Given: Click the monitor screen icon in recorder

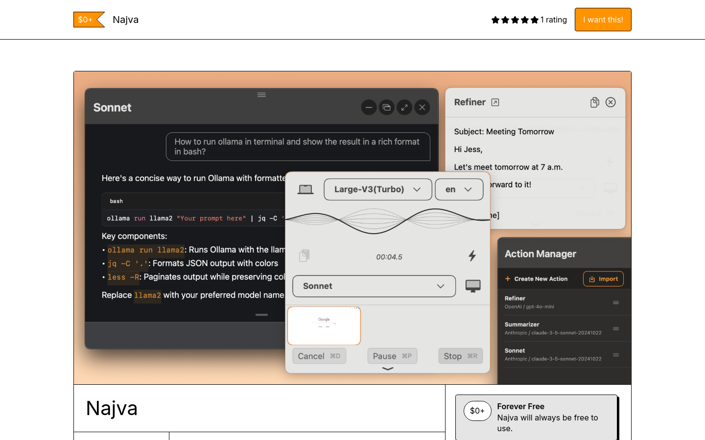Looking at the screenshot, I should (473, 286).
